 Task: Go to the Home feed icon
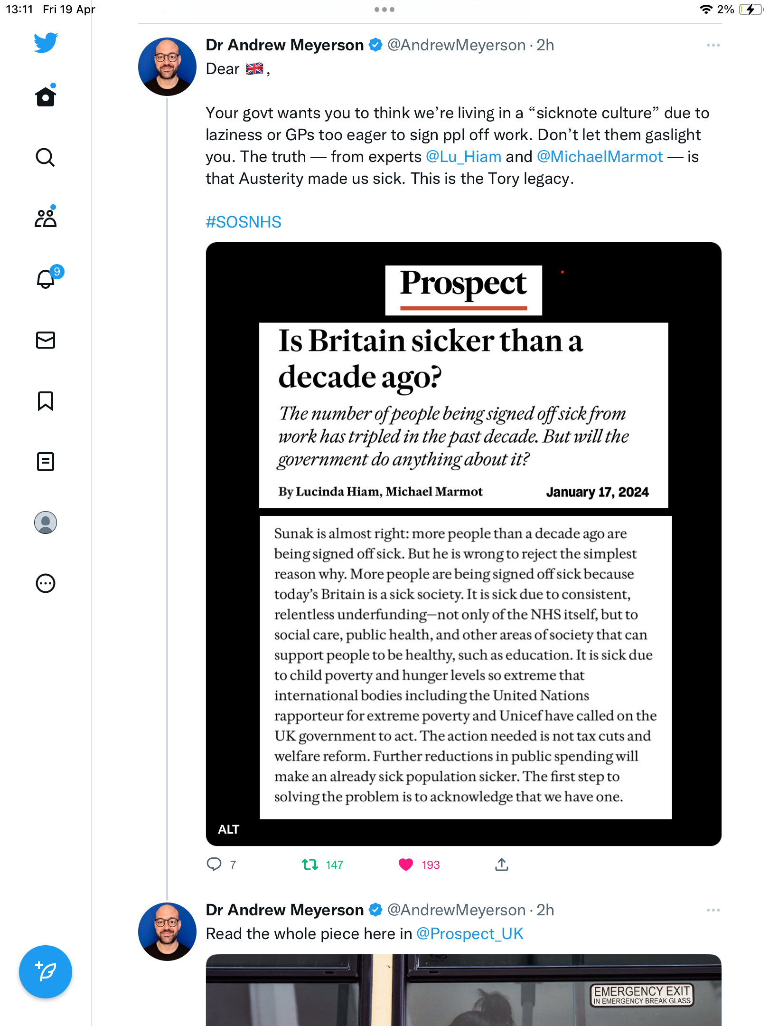pyautogui.click(x=46, y=96)
